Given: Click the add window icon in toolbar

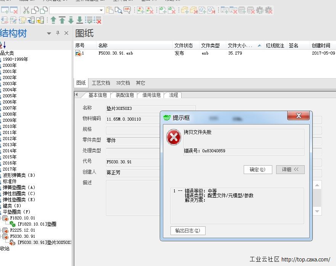Looking at the screenshot, I should [5, 10].
